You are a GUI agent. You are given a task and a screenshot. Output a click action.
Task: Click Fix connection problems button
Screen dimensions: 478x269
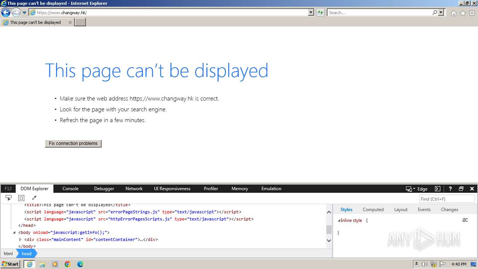pos(73,143)
